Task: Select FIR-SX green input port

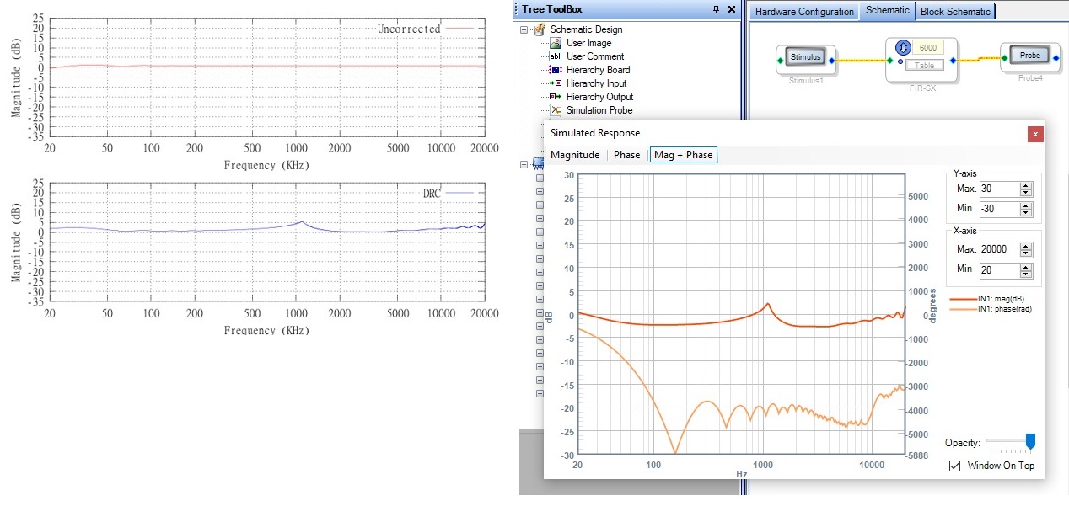Action: click(x=889, y=61)
